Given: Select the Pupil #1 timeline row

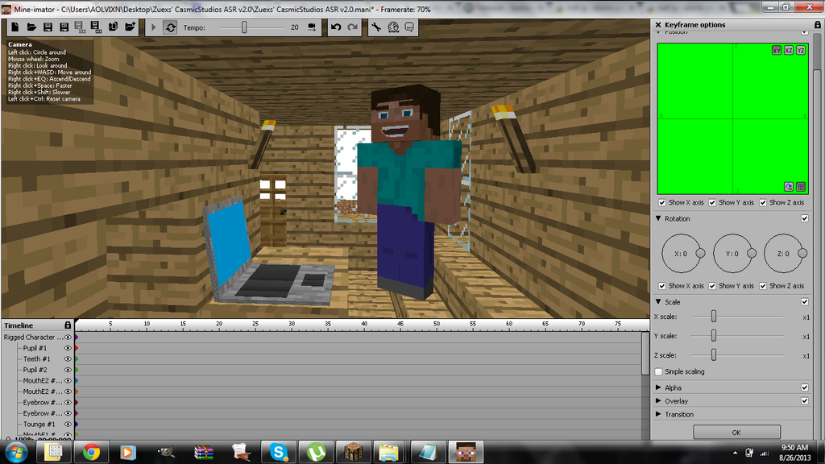Looking at the screenshot, I should tap(358, 348).
